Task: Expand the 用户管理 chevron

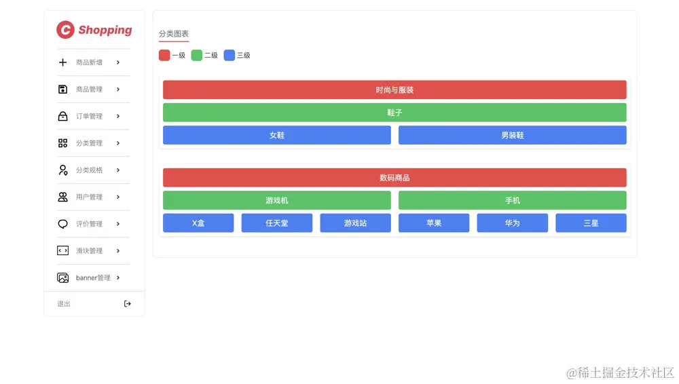Action: tap(118, 197)
